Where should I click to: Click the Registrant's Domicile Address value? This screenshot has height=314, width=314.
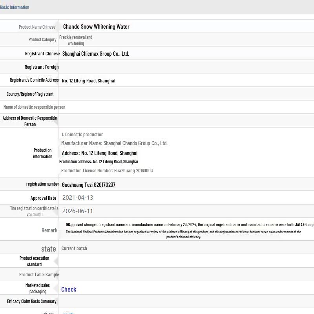point(88,81)
